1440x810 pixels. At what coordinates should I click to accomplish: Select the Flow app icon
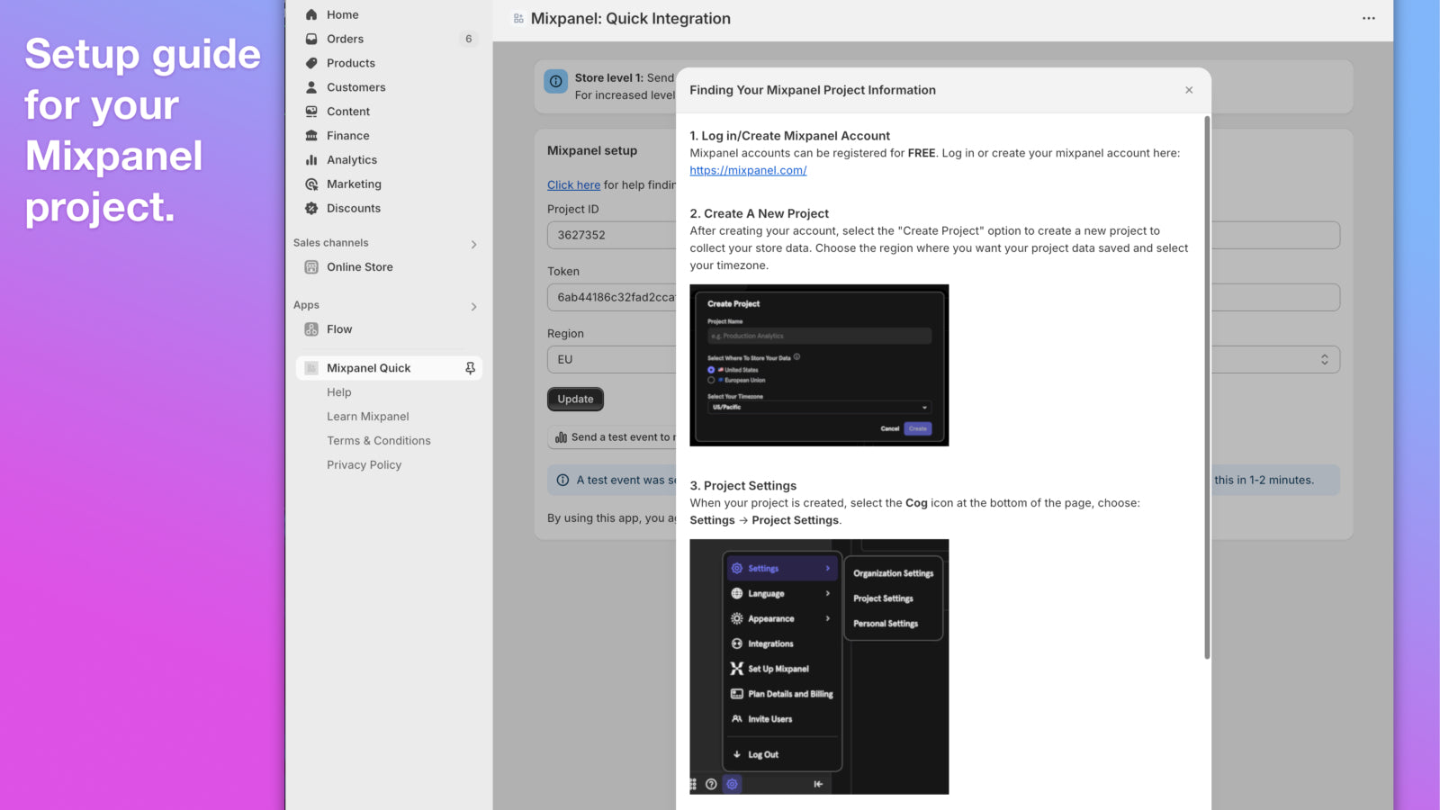click(310, 328)
